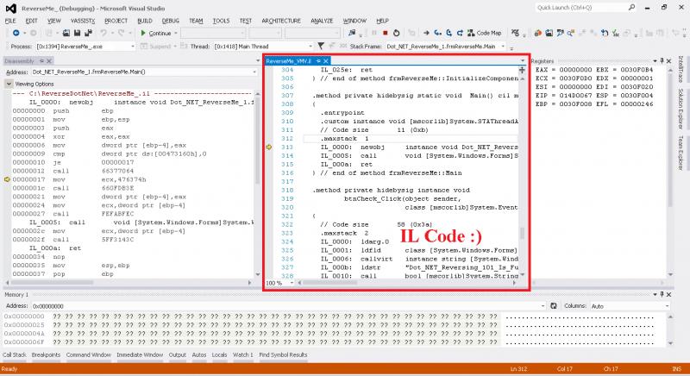Click the code editor horizontal scrollbar
The height and width of the screenshot is (376, 690).
406,283
